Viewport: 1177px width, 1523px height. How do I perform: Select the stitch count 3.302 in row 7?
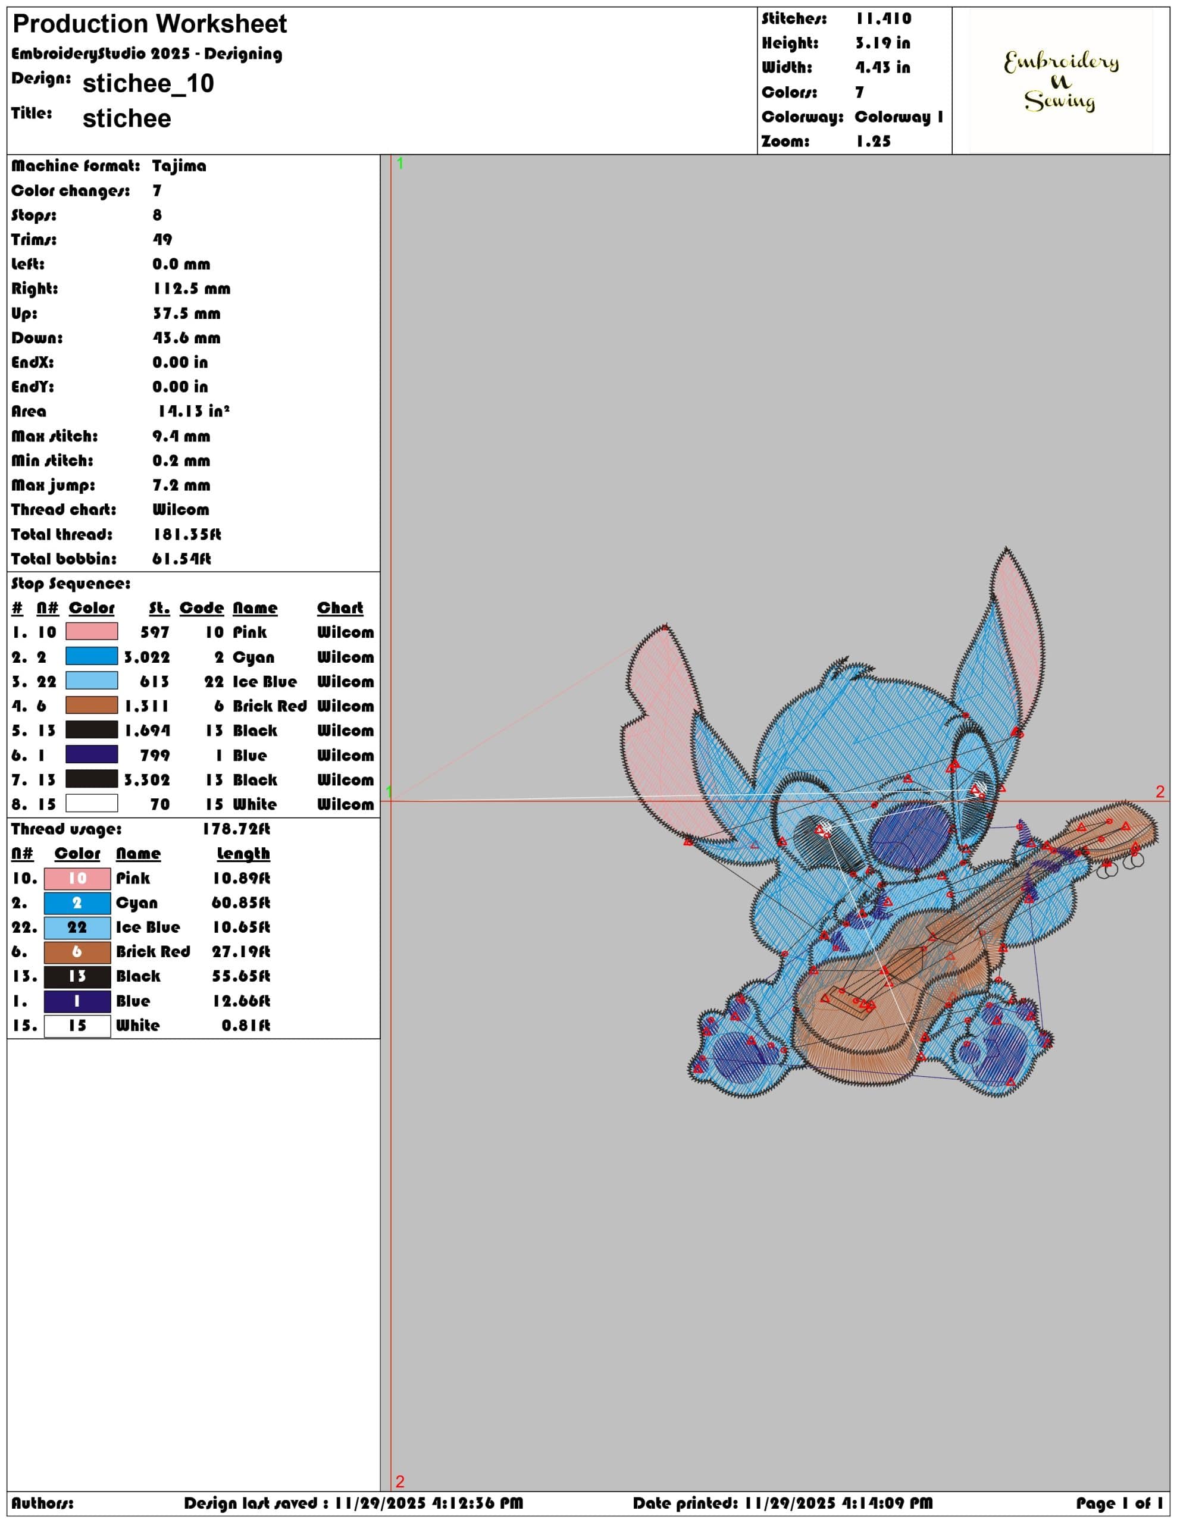click(x=146, y=781)
